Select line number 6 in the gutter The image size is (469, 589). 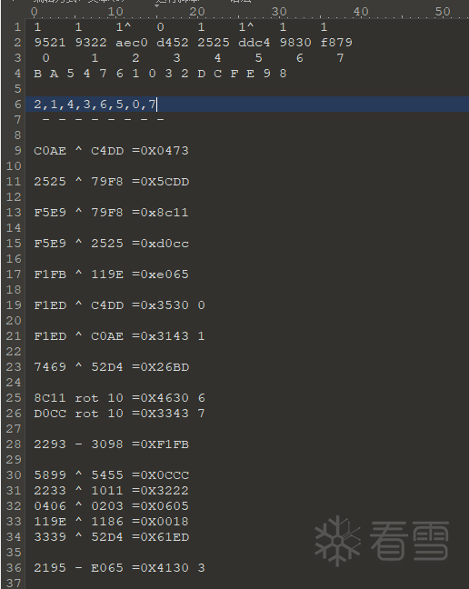pos(17,104)
